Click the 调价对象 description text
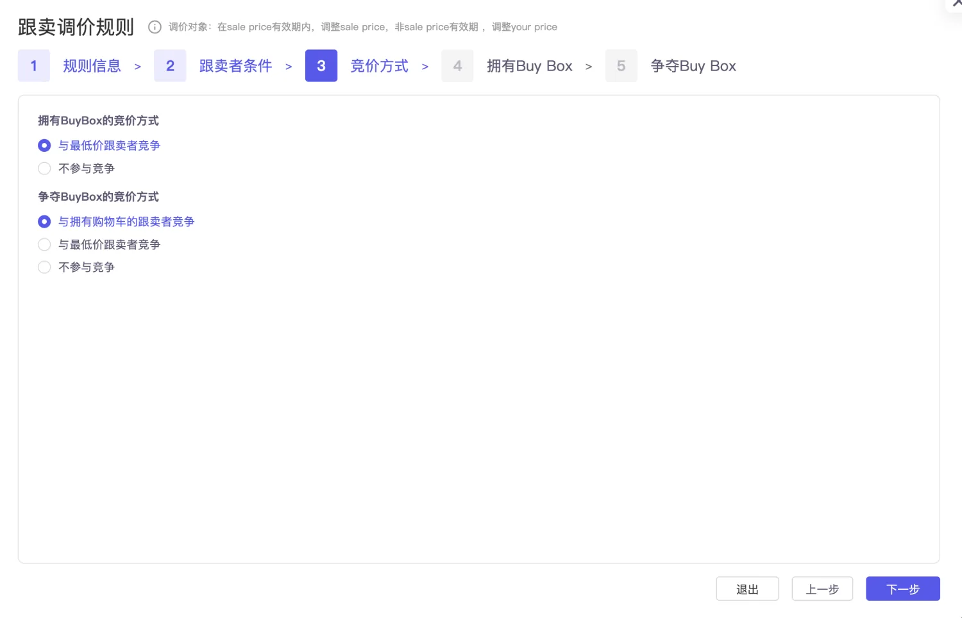Screen dimensions: 962x618 tap(363, 27)
